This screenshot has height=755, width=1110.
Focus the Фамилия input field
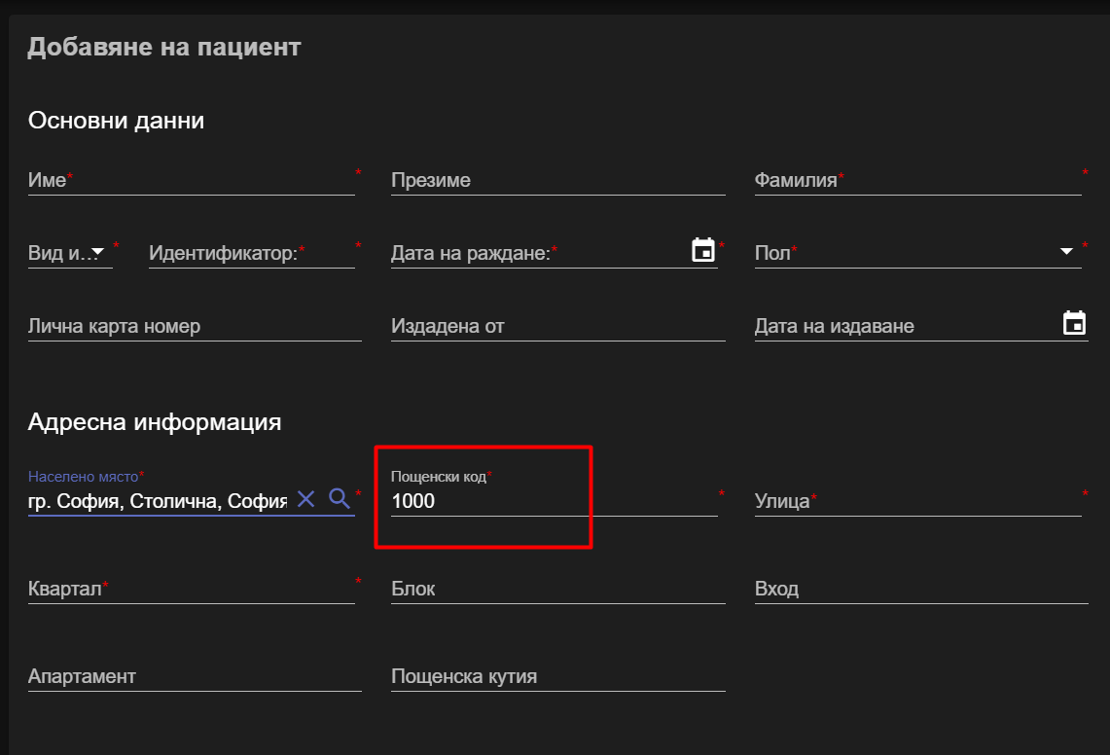[x=917, y=180]
